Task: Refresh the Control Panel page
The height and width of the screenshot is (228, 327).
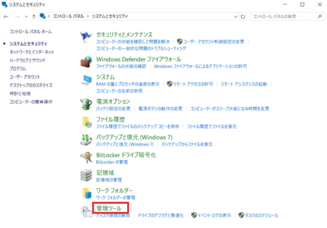Action: (243, 17)
